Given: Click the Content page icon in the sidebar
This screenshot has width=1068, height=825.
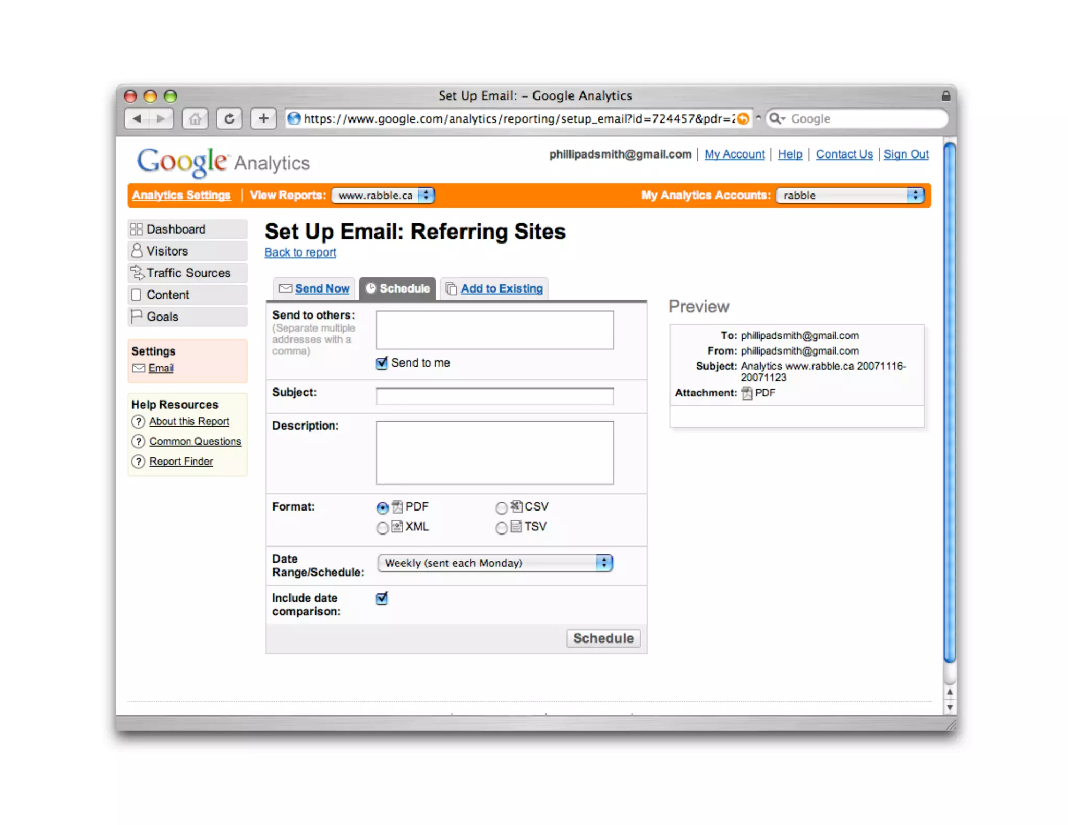Looking at the screenshot, I should click(136, 295).
